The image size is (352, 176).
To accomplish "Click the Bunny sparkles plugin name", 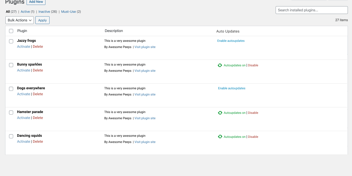I will coord(29,64).
